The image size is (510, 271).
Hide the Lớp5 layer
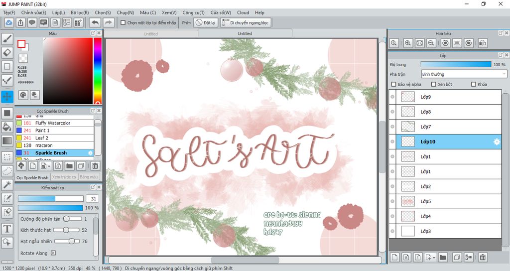point(392,202)
